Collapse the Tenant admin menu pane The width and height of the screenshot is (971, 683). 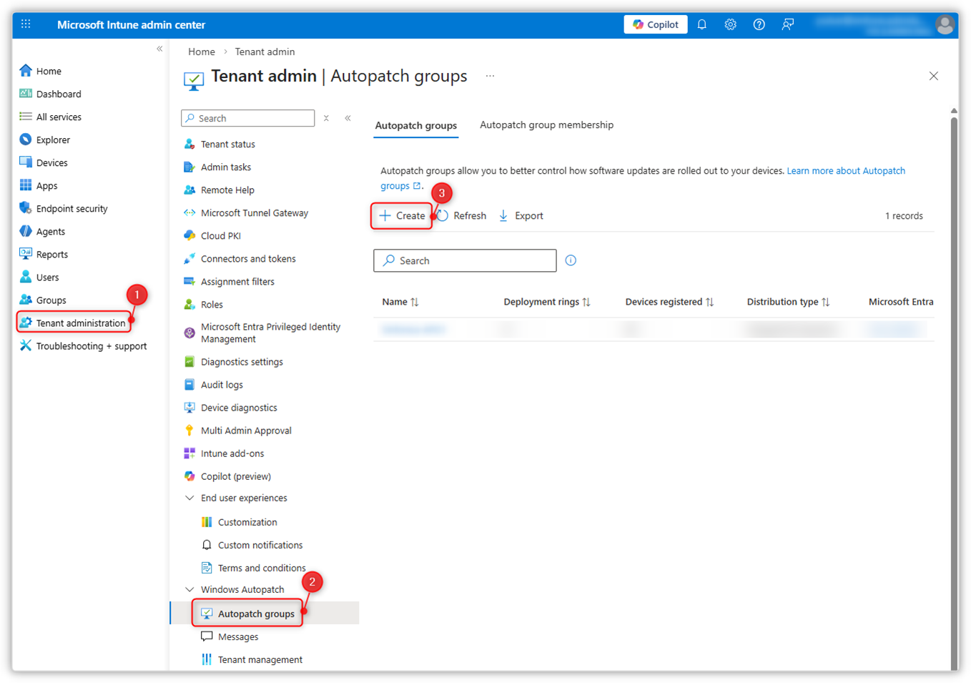(x=348, y=118)
